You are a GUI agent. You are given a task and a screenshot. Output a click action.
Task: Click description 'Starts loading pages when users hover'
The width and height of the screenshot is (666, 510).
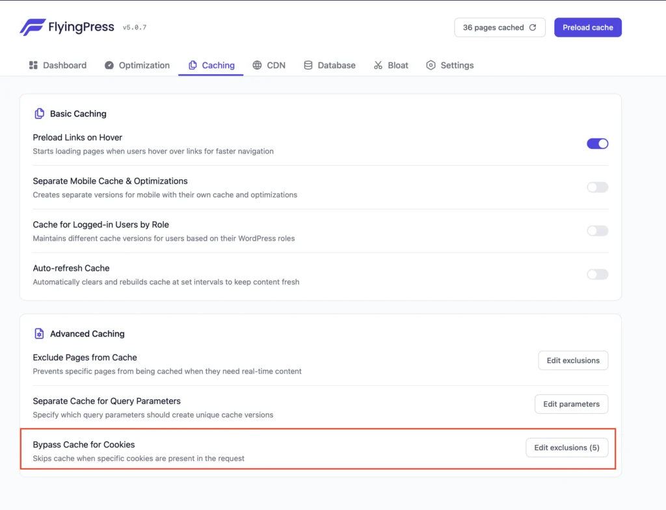[153, 152]
